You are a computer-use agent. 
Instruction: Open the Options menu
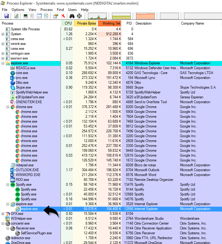[x=18, y=10]
